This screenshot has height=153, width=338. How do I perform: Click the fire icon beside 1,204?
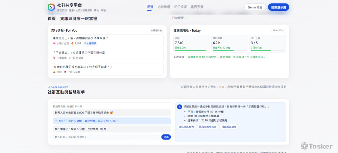tap(72, 43)
